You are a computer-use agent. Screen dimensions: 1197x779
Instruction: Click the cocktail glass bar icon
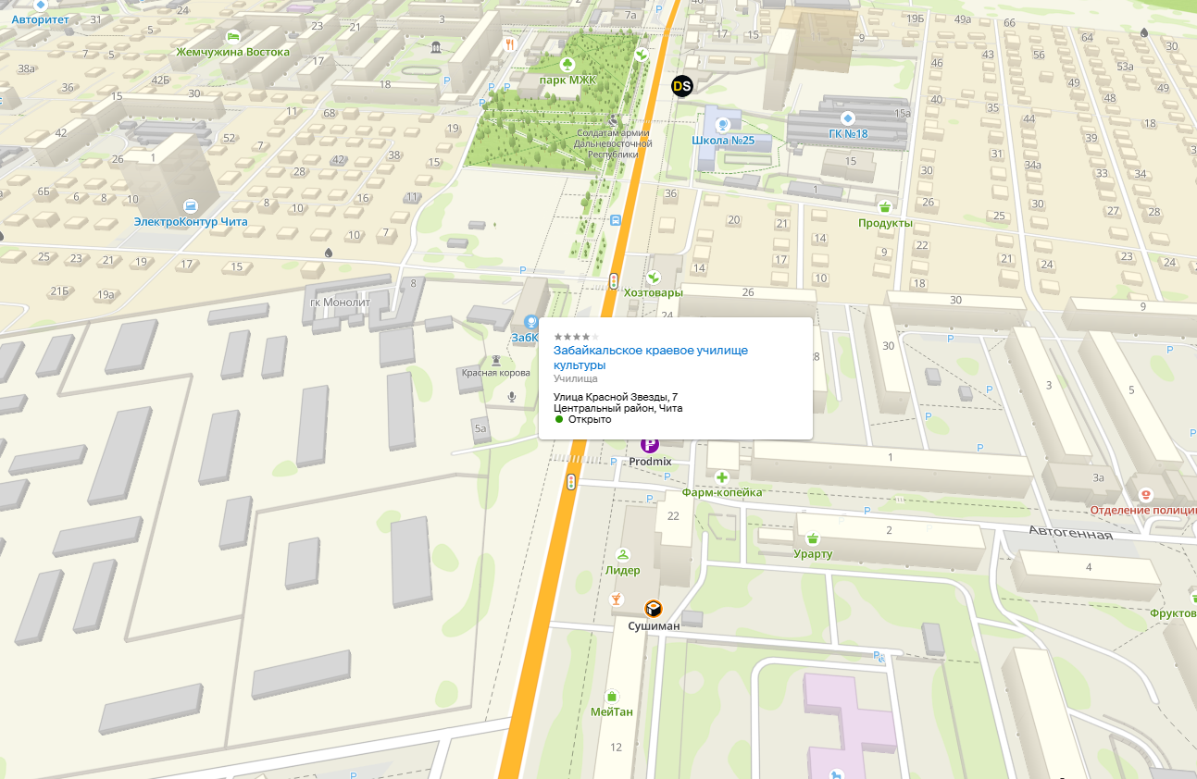[617, 599]
